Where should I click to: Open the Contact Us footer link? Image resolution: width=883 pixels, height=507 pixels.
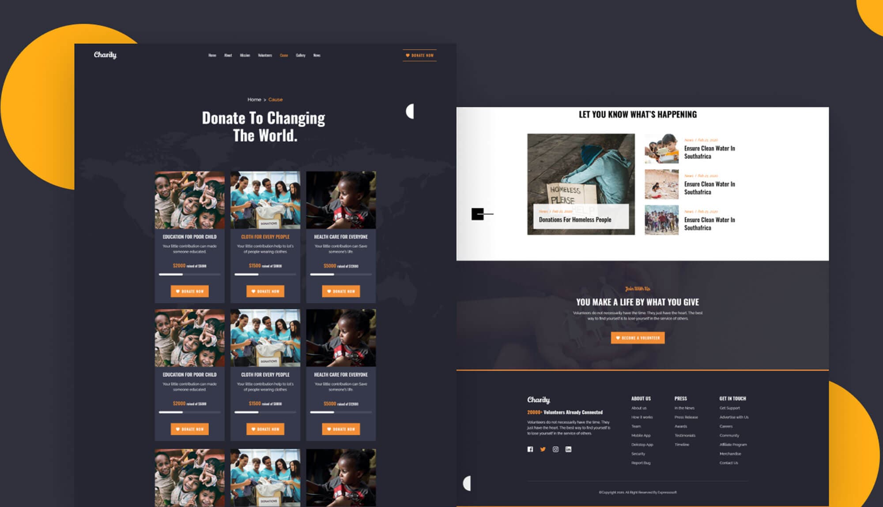pyautogui.click(x=728, y=463)
